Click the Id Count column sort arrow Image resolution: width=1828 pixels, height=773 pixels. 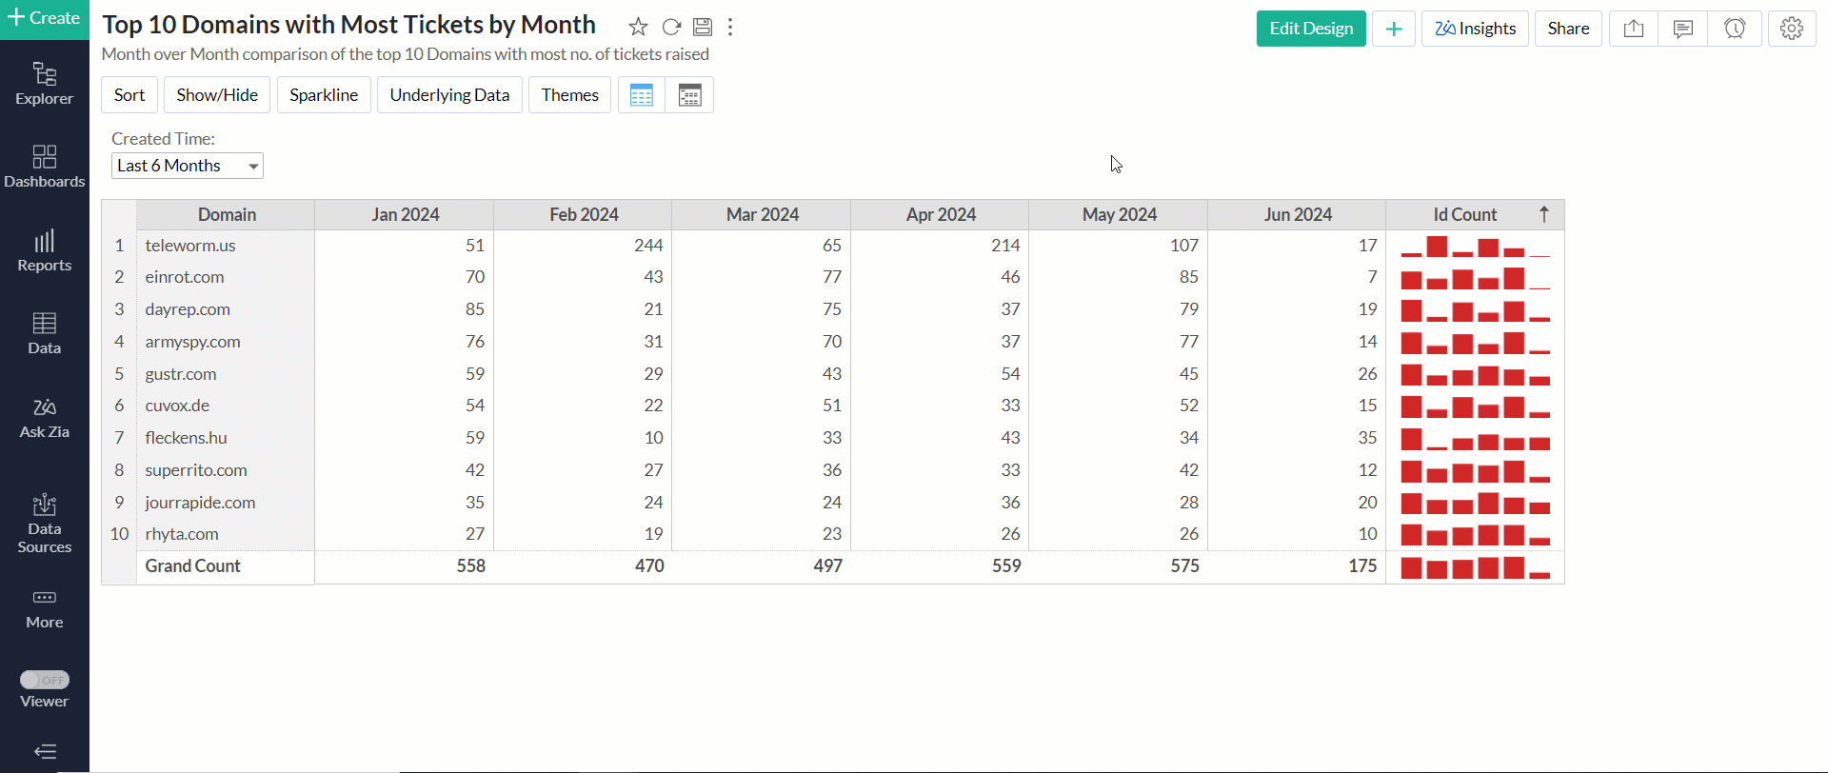coord(1544,214)
